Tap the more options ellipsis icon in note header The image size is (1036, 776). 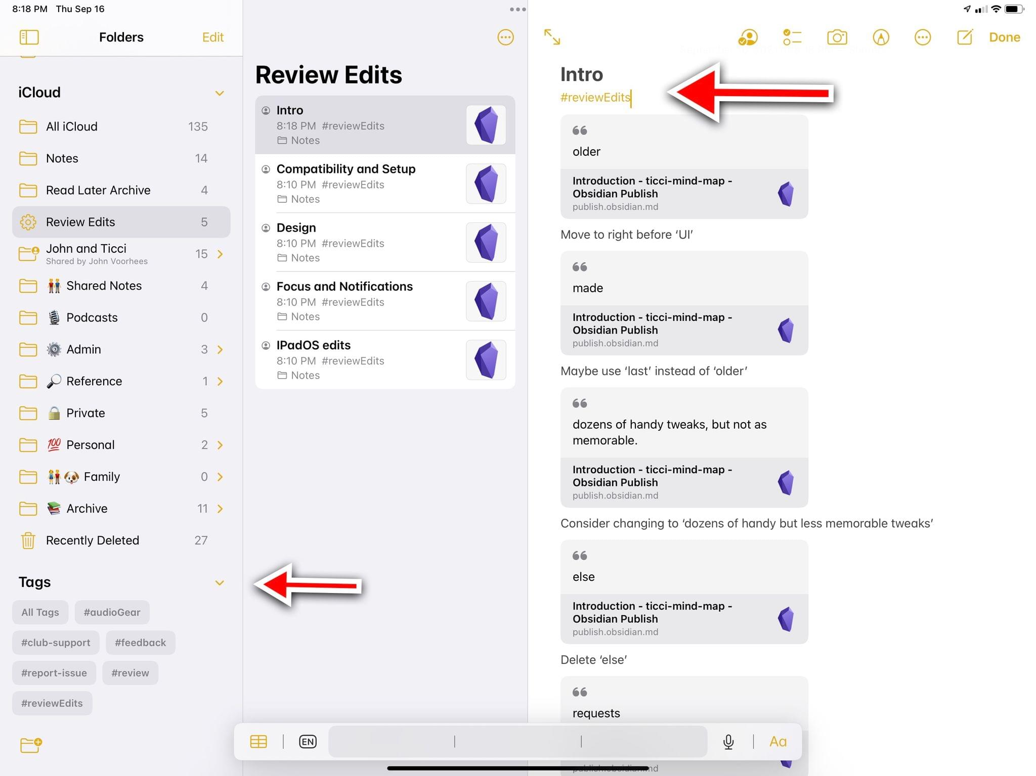click(922, 37)
